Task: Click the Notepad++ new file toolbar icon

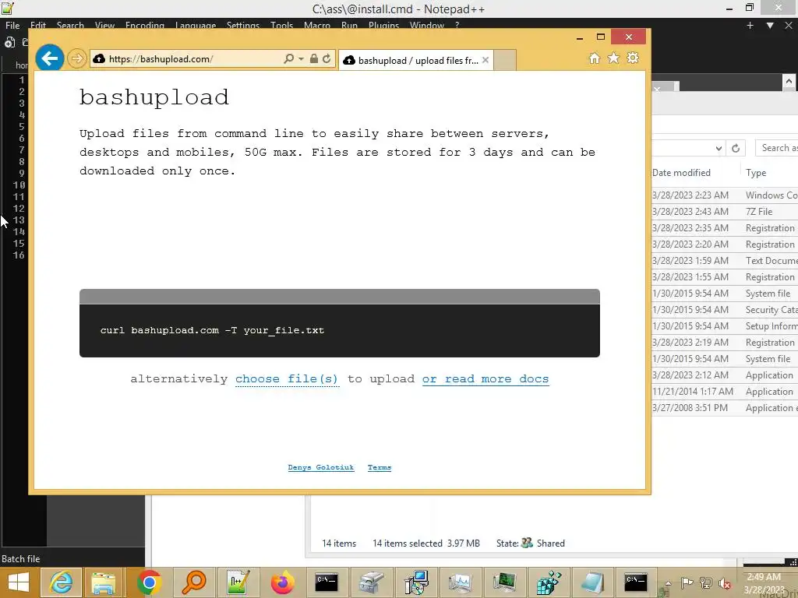Action: [x=9, y=43]
